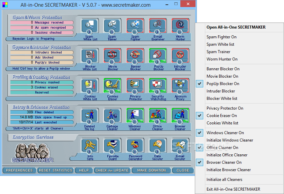Click CHECK for UPDATE button
The width and height of the screenshot is (284, 194).
112,170
